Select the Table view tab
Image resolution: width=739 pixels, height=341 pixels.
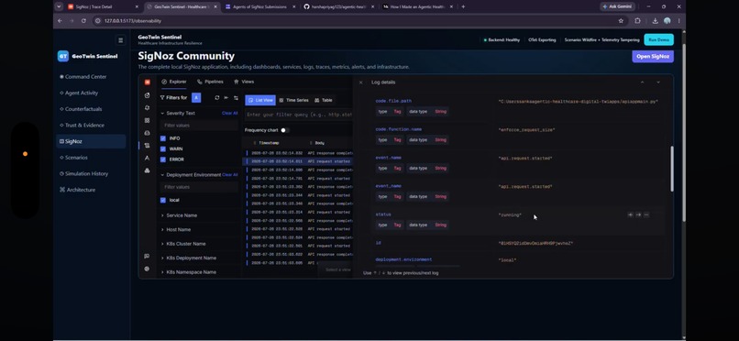point(324,100)
